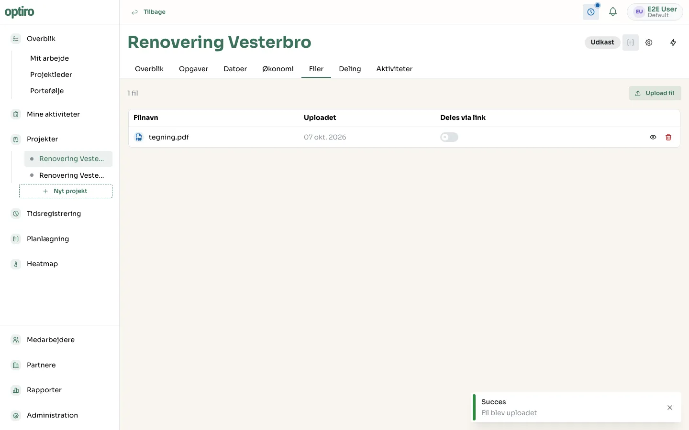The width and height of the screenshot is (689, 430).
Task: Open the project Overblik tab
Action: point(149,69)
